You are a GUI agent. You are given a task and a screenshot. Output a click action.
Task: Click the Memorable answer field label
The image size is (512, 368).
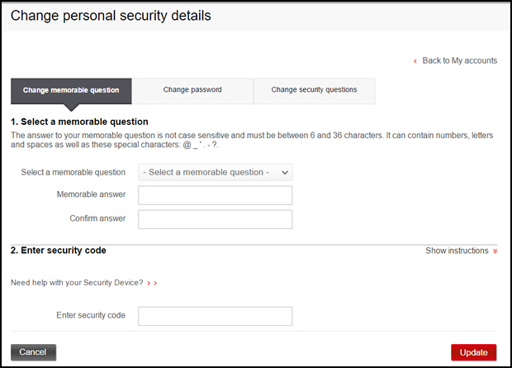91,195
